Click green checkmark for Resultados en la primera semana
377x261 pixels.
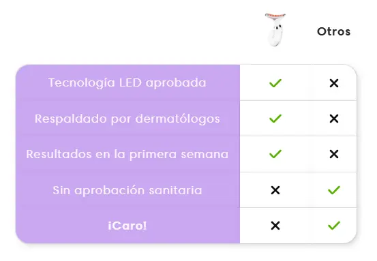tap(275, 154)
